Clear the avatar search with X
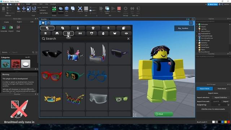The height and width of the screenshot is (130, 231). point(128,39)
